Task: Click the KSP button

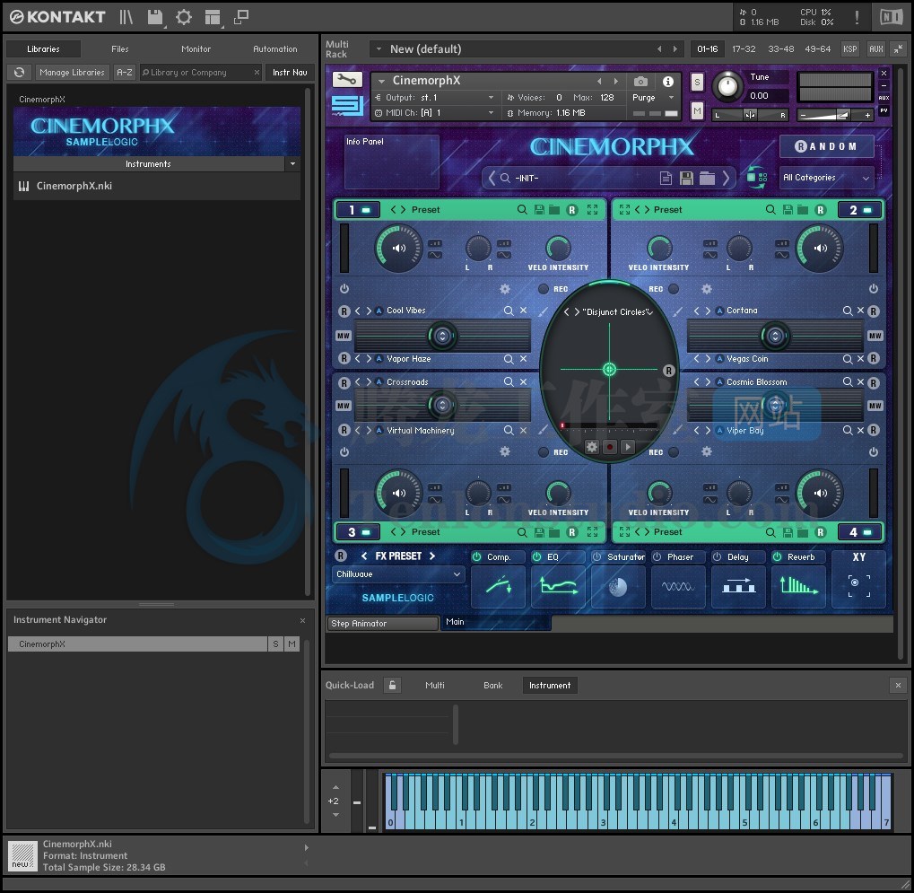Action: (x=850, y=49)
